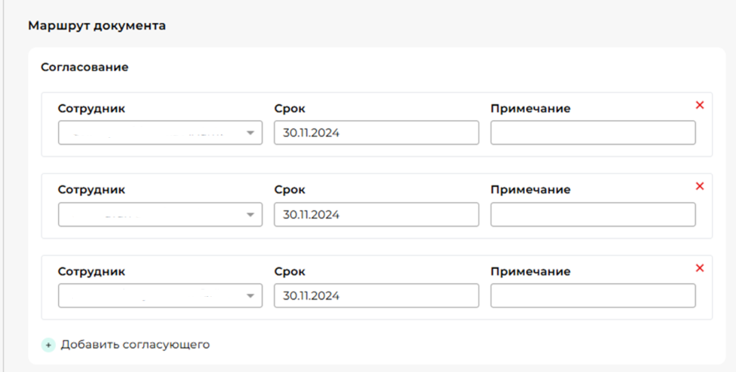This screenshot has width=736, height=372.
Task: Focus the second row's Примечание input
Action: tap(593, 214)
